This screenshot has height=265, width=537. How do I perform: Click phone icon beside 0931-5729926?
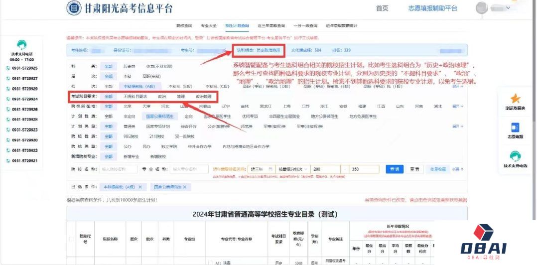coord(8,109)
